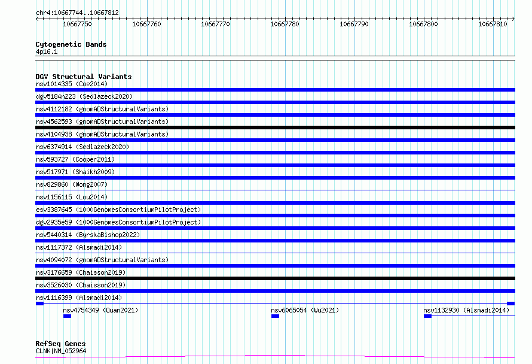
Task: Open the dgv5184n223 (Sedlazeck2020) label
Action: coord(84,96)
